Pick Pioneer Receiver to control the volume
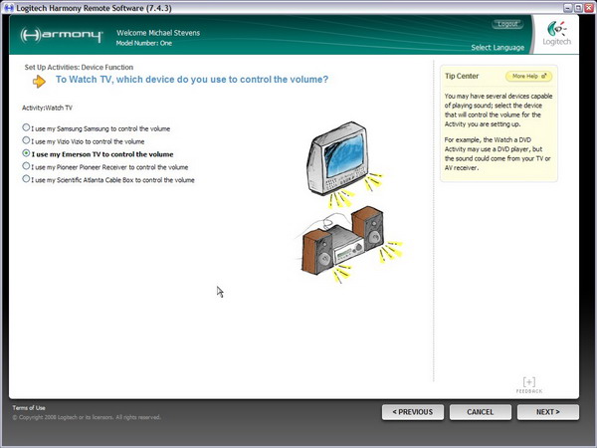Viewport: 597px width, 448px height. tap(26, 166)
